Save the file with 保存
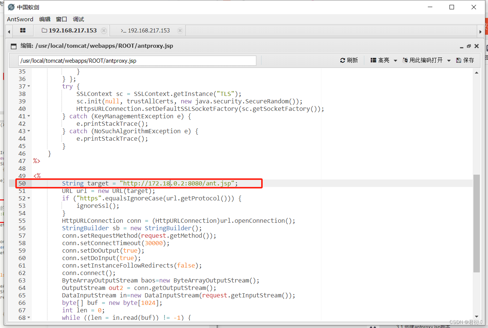Screen dimensions: 488x328 coord(465,60)
